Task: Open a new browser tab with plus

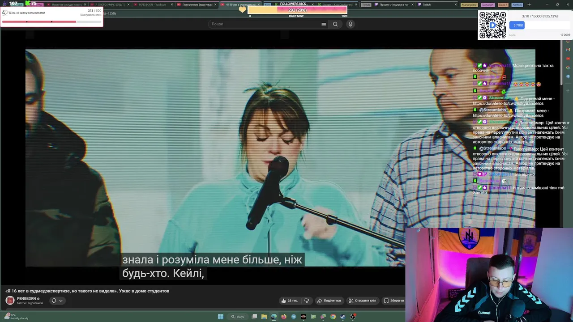Action: (529, 4)
